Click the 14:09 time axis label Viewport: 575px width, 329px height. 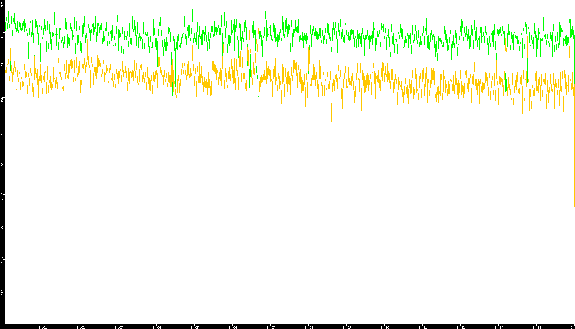[347, 327]
